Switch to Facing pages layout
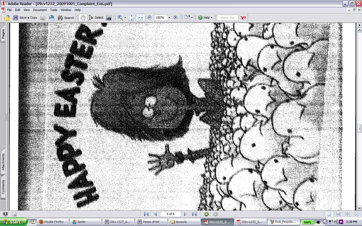Viewport: 362px width, 226px height. pyautogui.click(x=356, y=214)
